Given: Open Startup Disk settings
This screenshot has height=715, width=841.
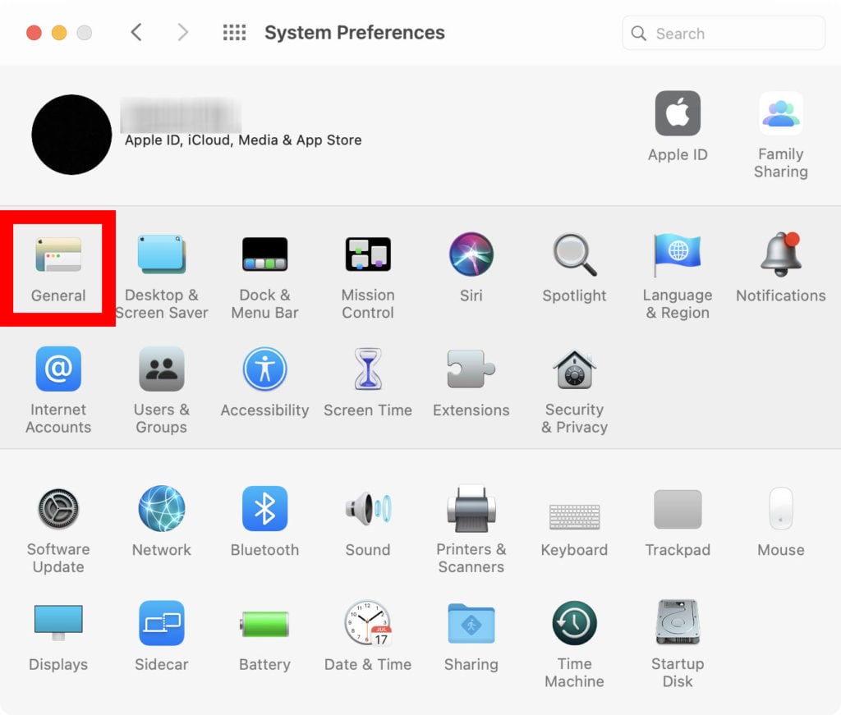Looking at the screenshot, I should click(x=678, y=624).
